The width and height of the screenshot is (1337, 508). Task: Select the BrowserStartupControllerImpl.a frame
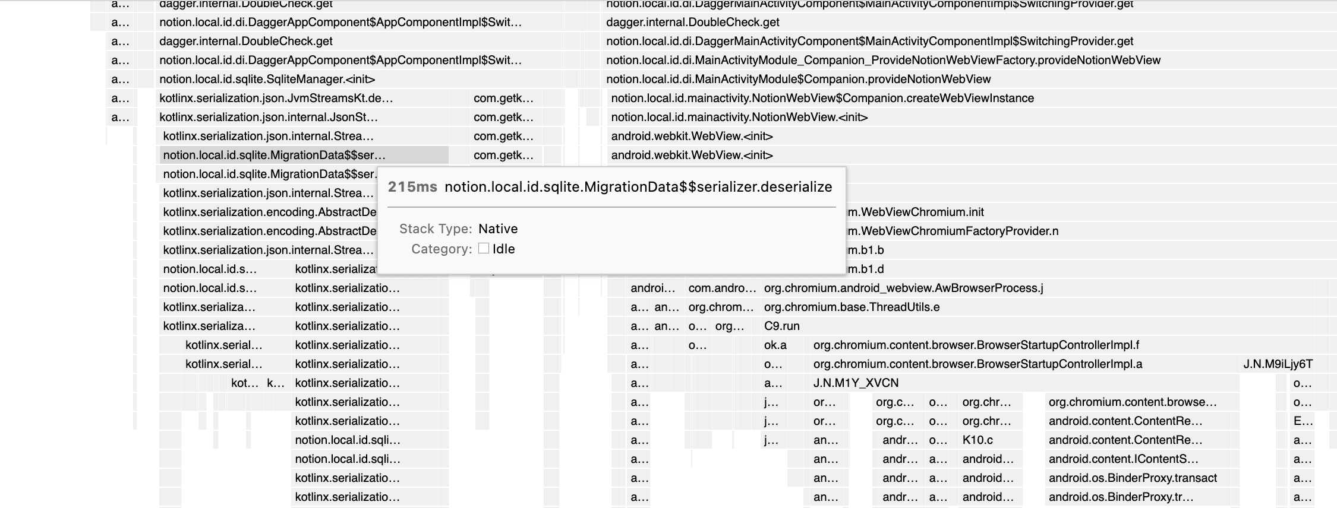[x=977, y=364]
